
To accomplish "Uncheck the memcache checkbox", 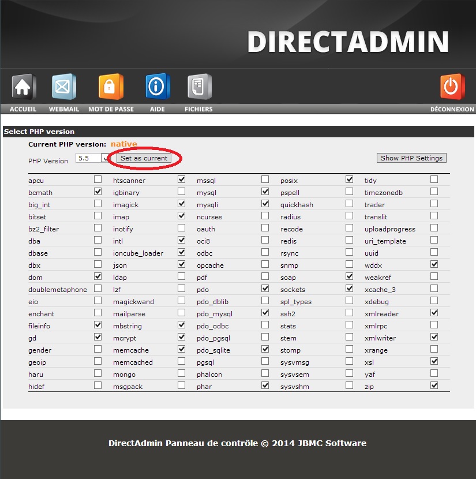I will click(181, 349).
